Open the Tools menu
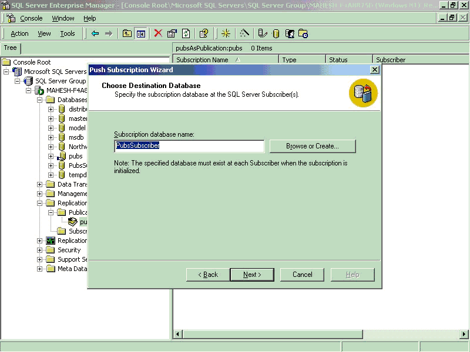 point(68,33)
